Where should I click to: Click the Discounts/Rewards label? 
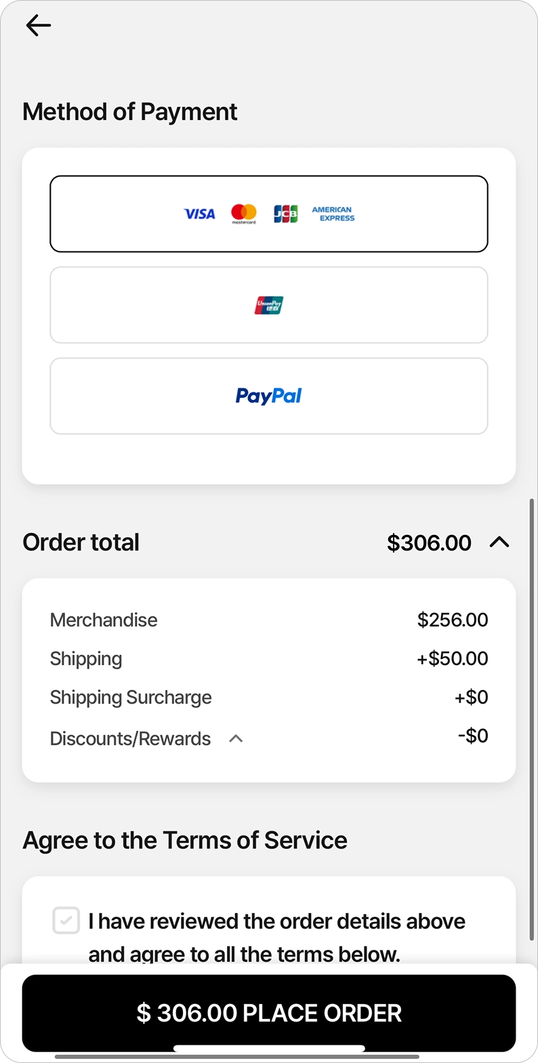coord(130,738)
